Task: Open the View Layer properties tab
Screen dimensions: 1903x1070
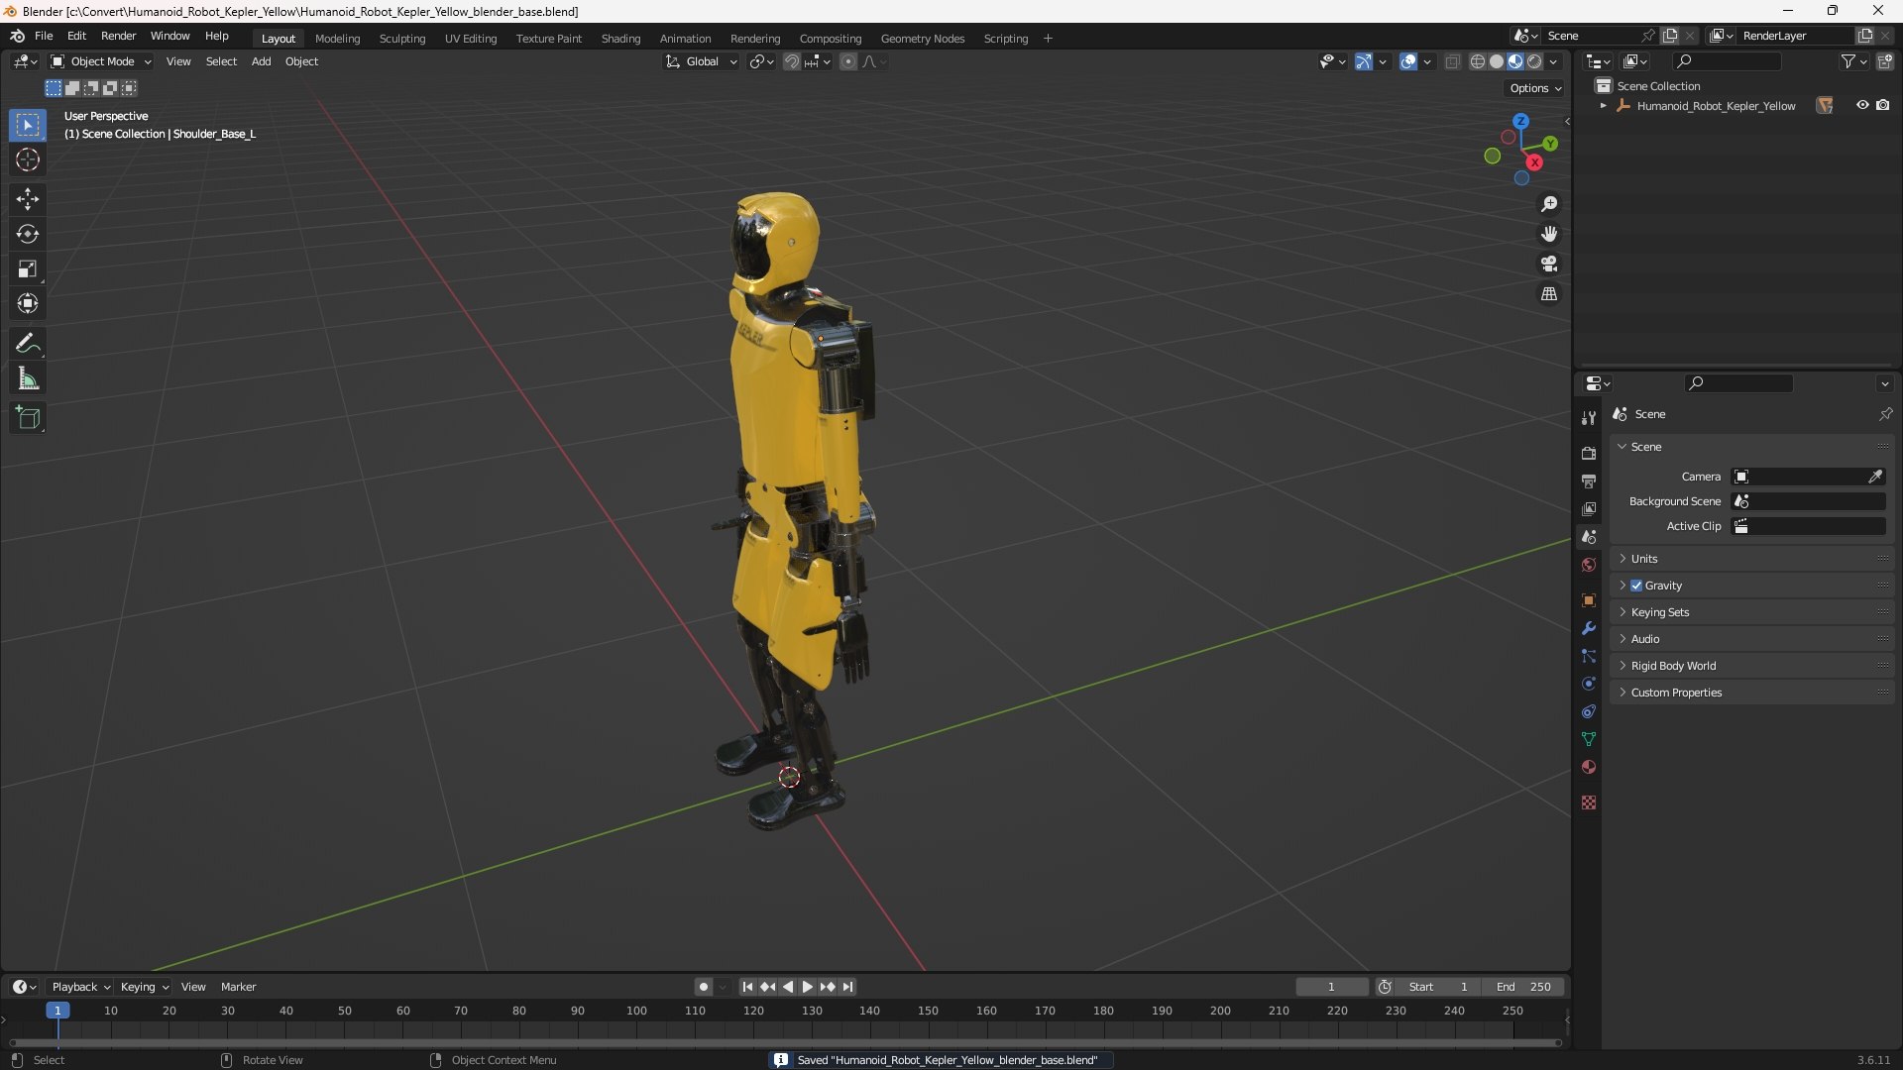Action: [x=1589, y=508]
